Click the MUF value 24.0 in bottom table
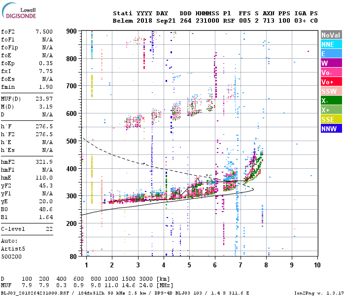This screenshot has height=296, width=345. tap(146, 286)
